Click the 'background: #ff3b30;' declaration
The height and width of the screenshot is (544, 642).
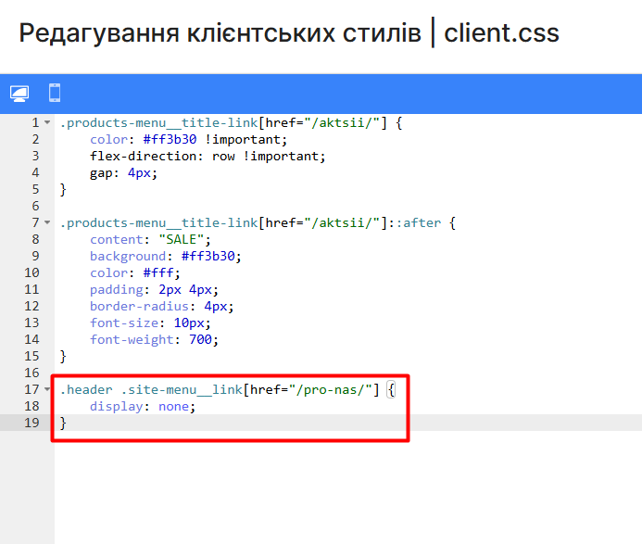pyautogui.click(x=166, y=256)
